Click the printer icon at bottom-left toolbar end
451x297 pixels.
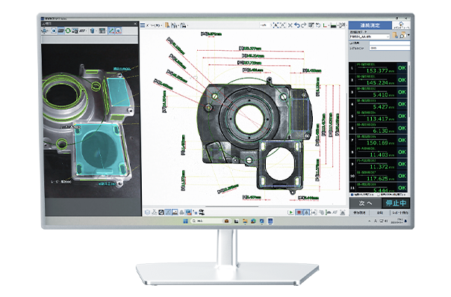202,212
